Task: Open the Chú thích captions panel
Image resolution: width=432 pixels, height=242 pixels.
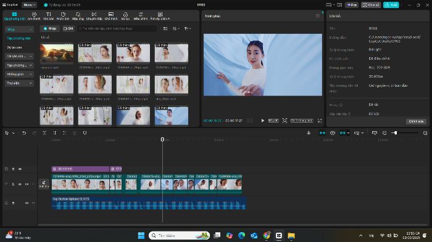Action: (x=111, y=16)
